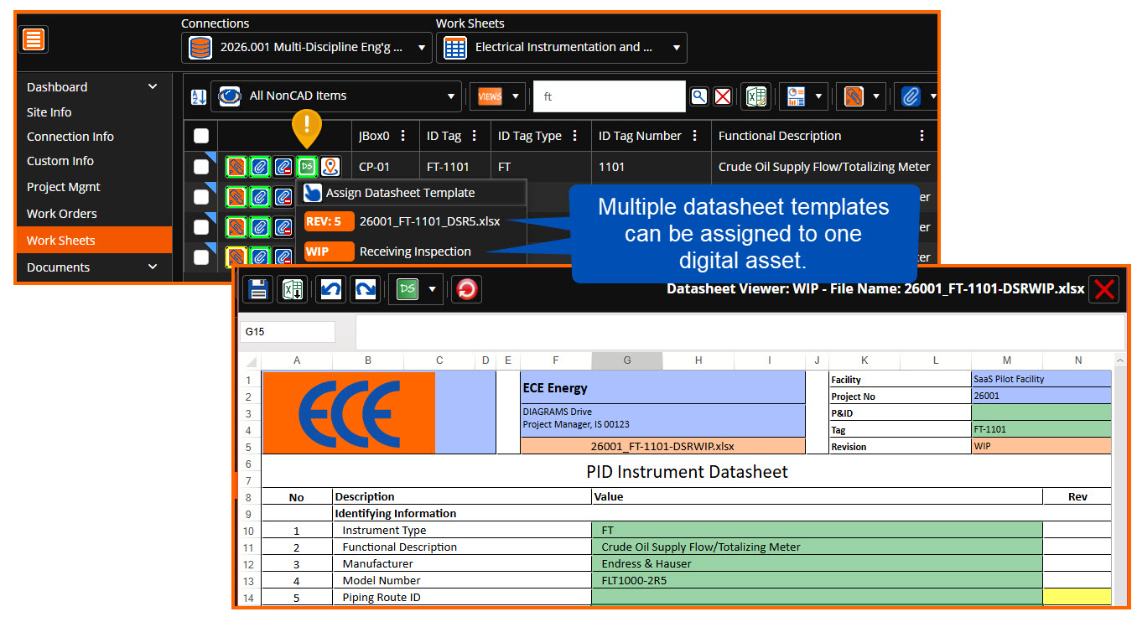Click the blue paperclip toolbar icon
1137x617 pixels.
tap(911, 96)
